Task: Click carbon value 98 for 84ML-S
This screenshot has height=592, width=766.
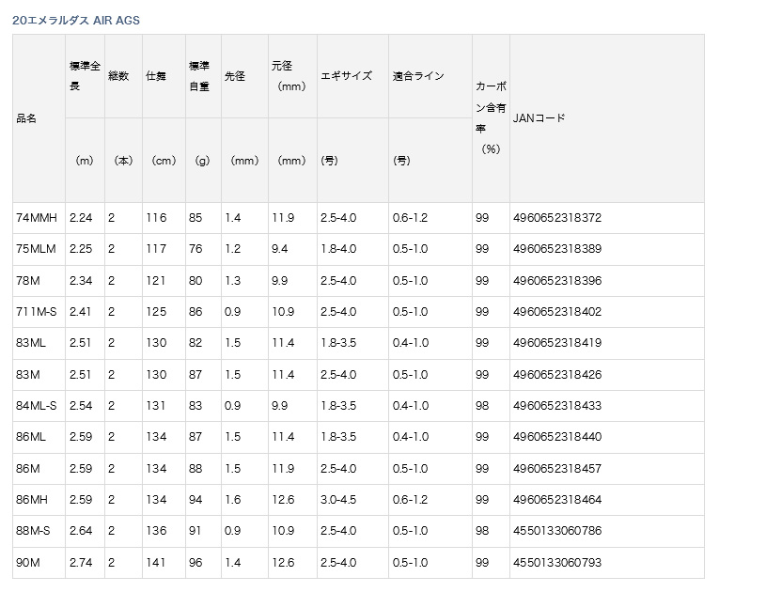Action: coord(482,406)
